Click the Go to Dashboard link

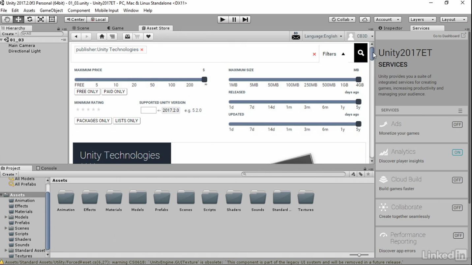coord(446,36)
